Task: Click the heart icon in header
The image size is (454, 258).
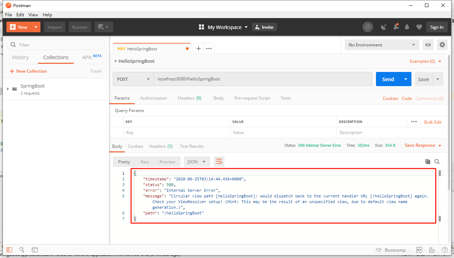Action: 419,27
